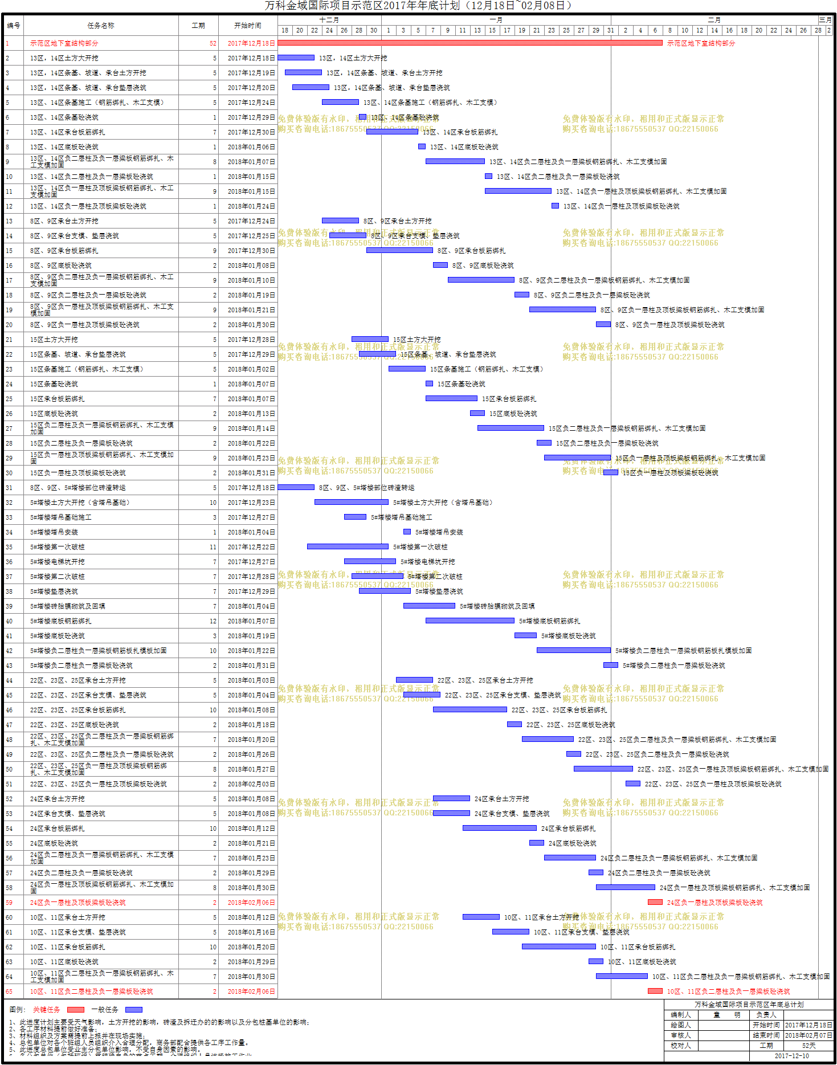Click row number 65 in the 编号 column
The image size is (837, 1065).
[9, 991]
